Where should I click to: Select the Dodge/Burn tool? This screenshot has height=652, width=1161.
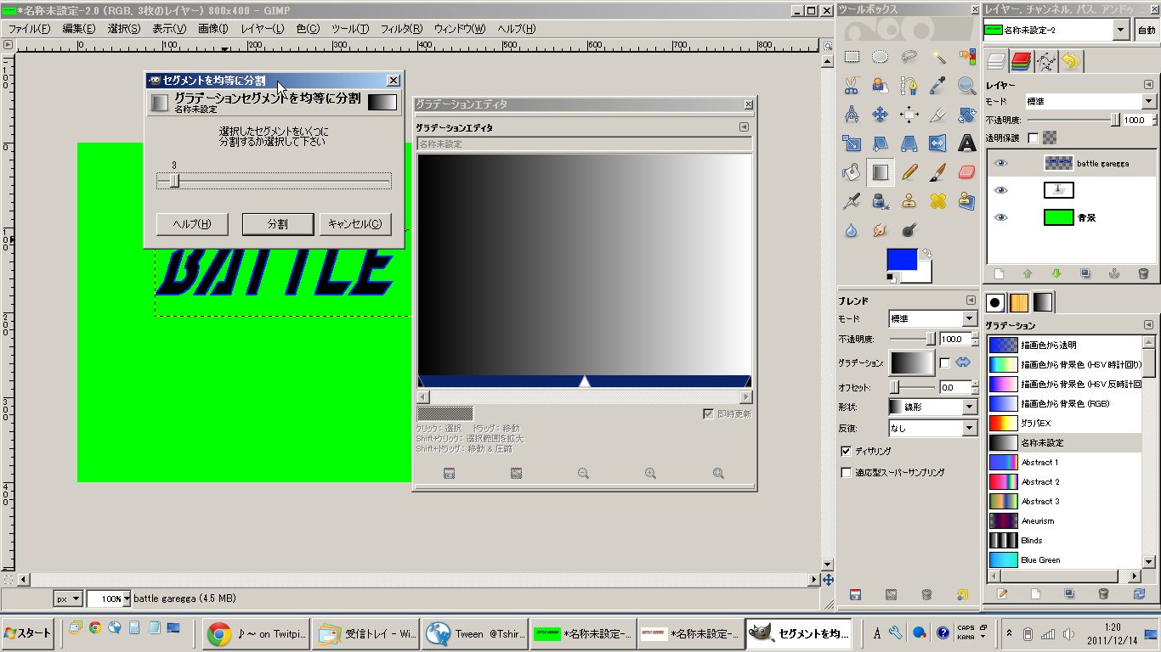click(x=909, y=230)
